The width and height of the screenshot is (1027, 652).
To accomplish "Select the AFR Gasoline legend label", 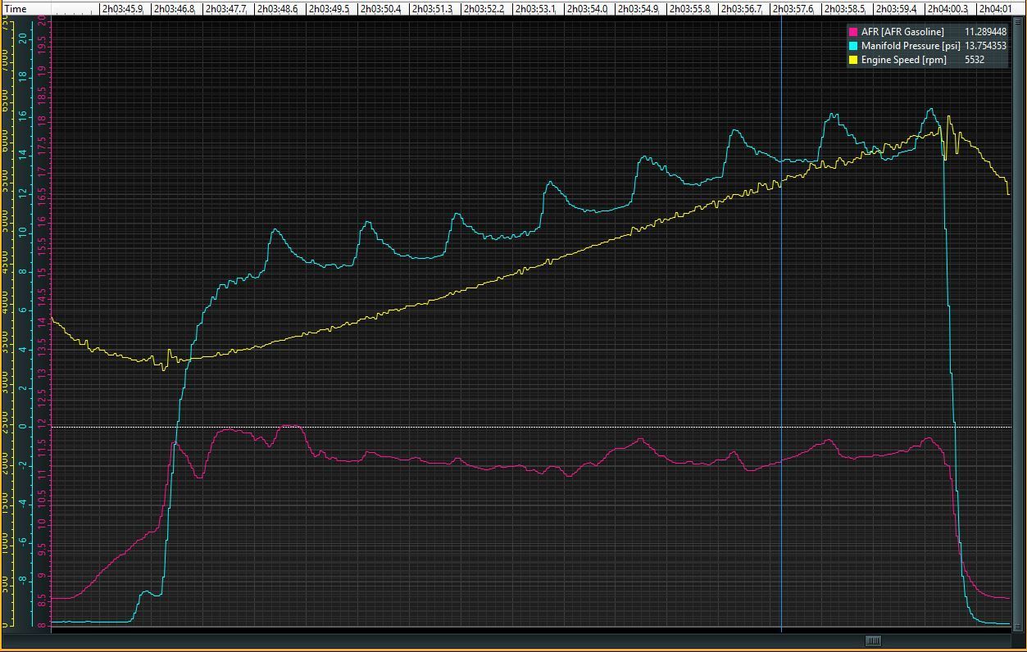I will [902, 32].
